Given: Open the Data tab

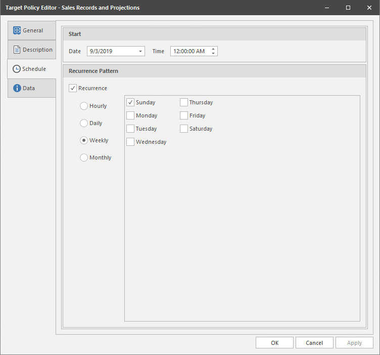Looking at the screenshot, I should pos(29,88).
